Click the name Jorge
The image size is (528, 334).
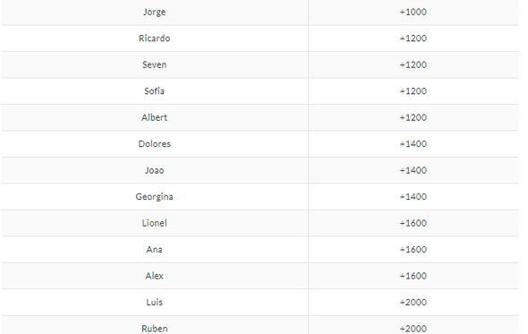(154, 13)
